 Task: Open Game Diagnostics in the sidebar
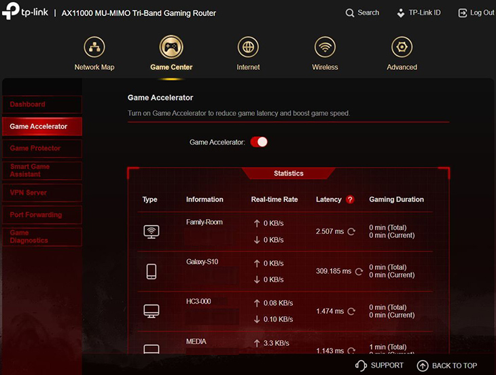point(42,237)
